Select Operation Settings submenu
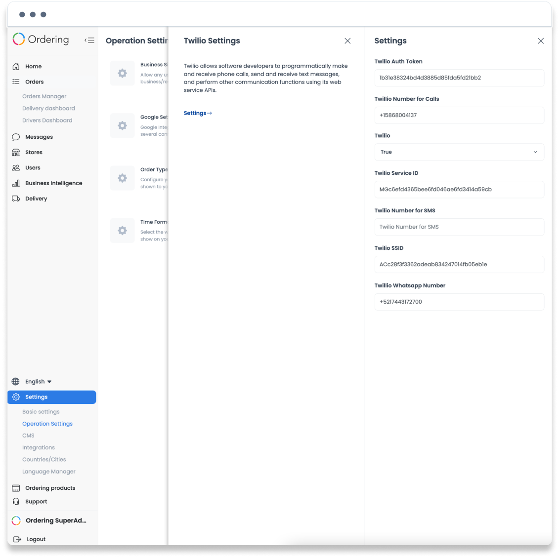This screenshot has width=559, height=557. [47, 424]
